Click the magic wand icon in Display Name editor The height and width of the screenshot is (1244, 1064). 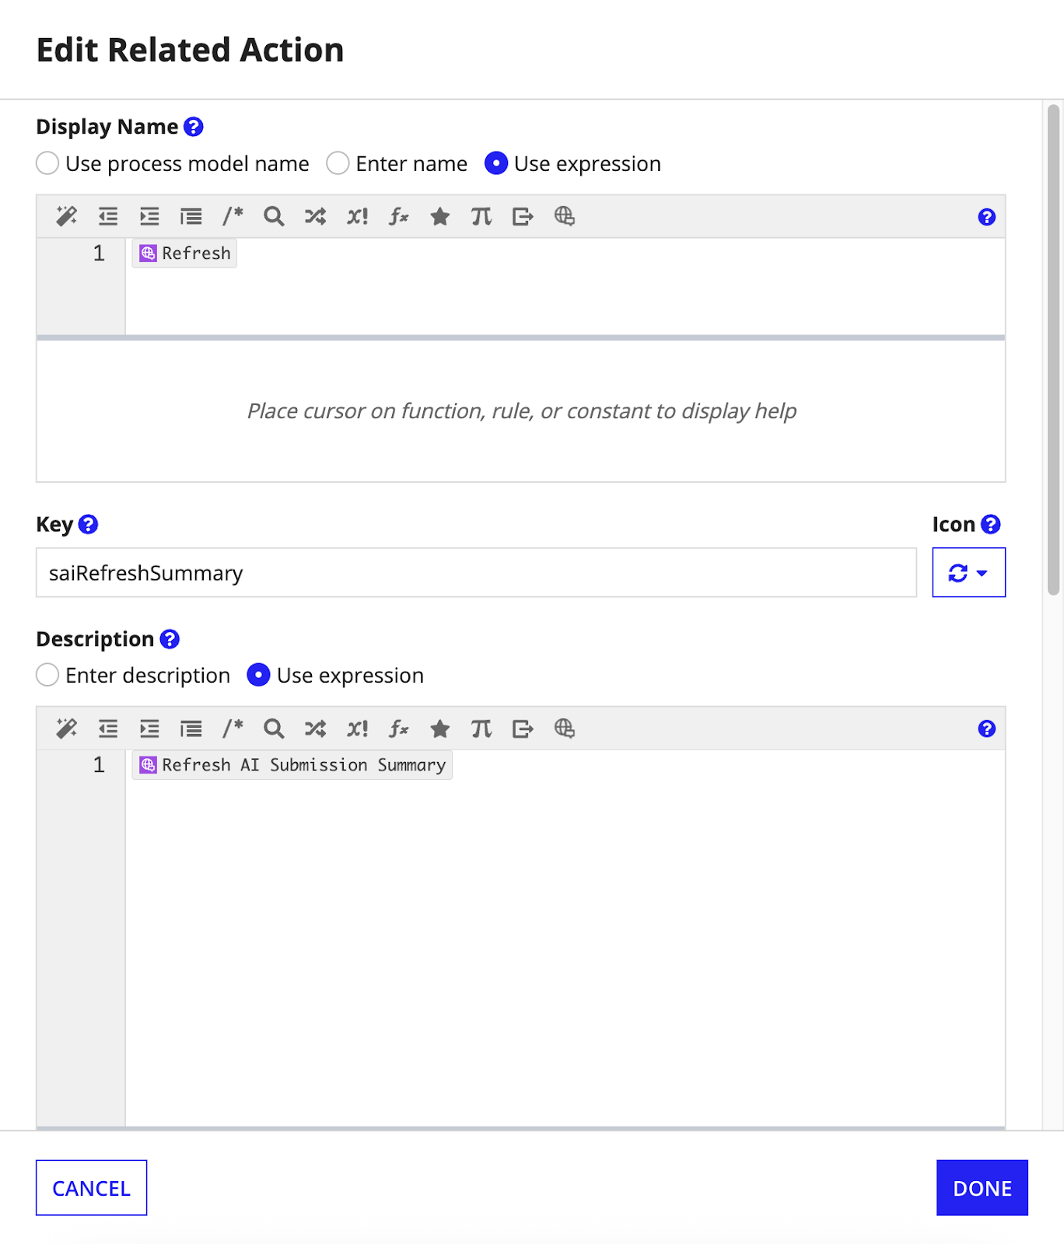point(67,216)
